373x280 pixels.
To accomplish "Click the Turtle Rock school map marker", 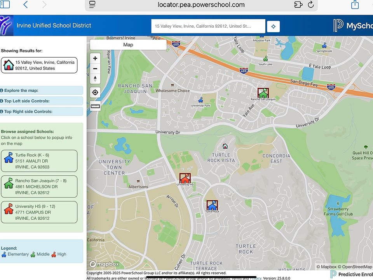I will point(212,205).
